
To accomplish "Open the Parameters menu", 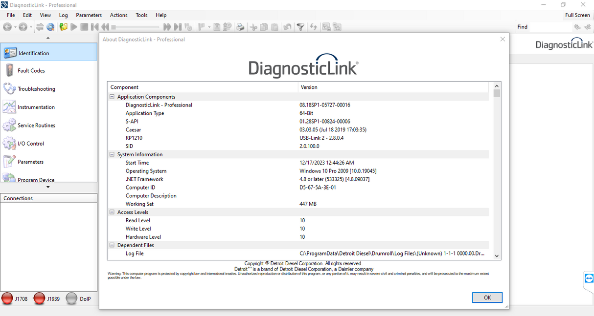I will (89, 15).
